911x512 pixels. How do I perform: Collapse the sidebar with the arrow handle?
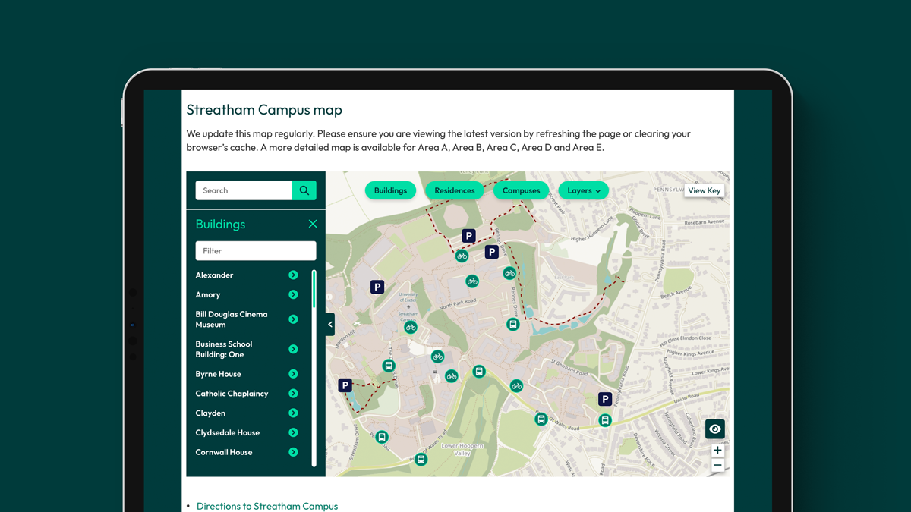pyautogui.click(x=330, y=325)
